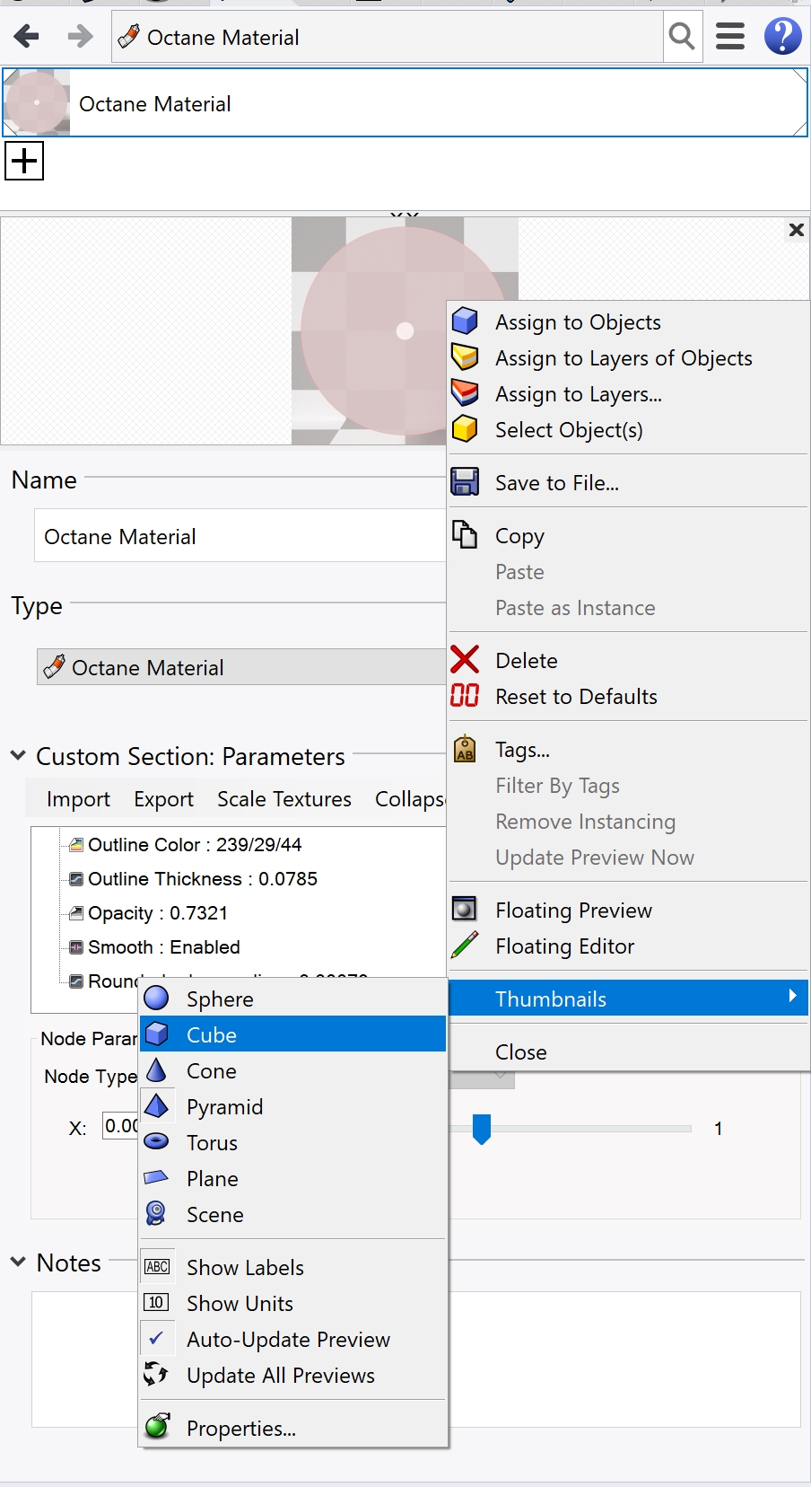
Task: Click the blue help question icon
Action: 782,37
